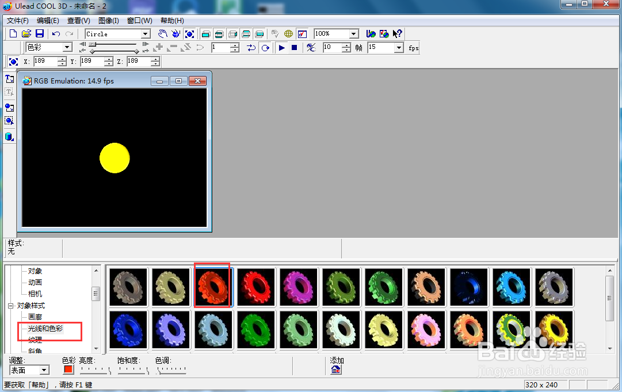Click the Z value input field

(139, 62)
